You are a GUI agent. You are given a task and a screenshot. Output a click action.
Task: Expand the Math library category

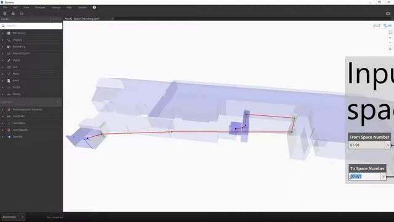[2, 74]
